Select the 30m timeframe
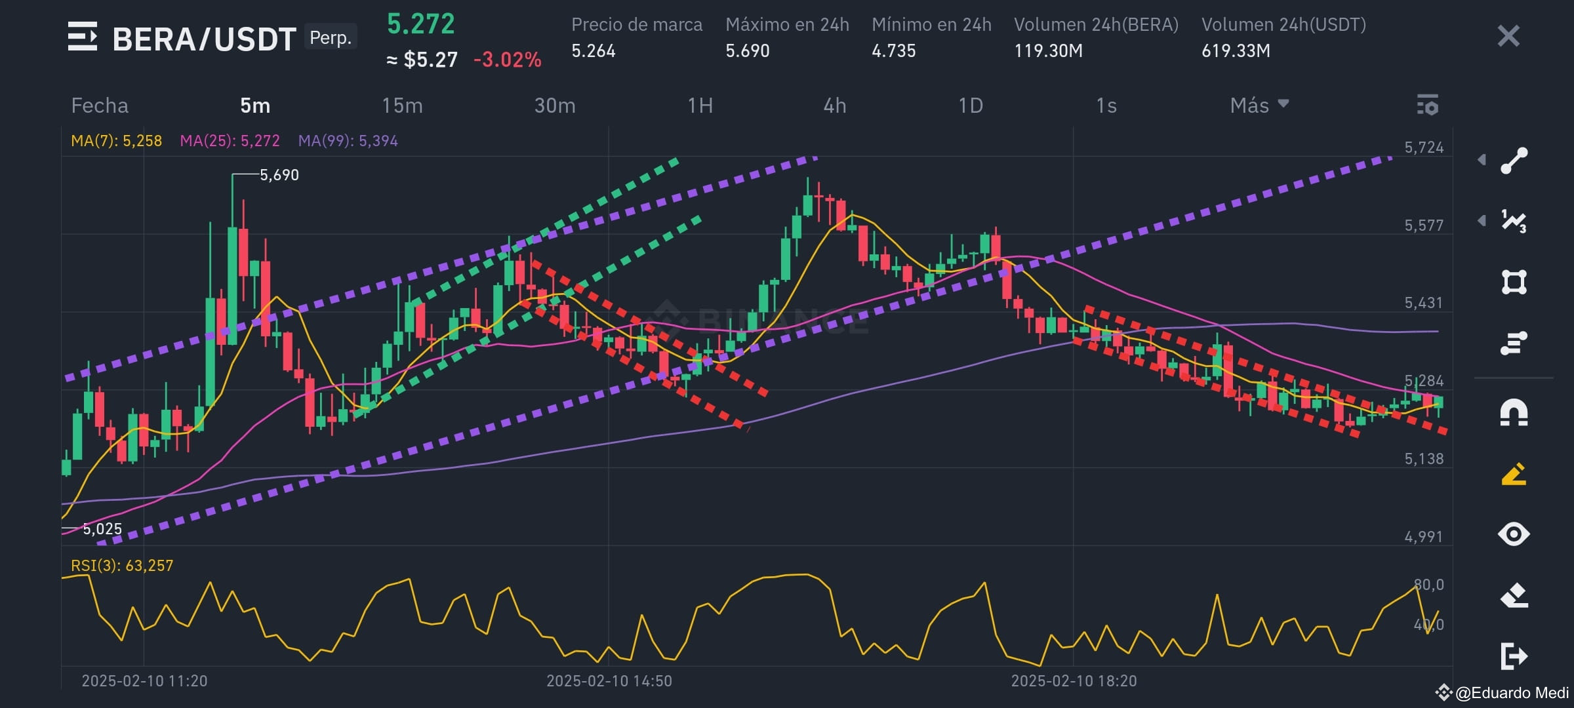 pyautogui.click(x=555, y=105)
